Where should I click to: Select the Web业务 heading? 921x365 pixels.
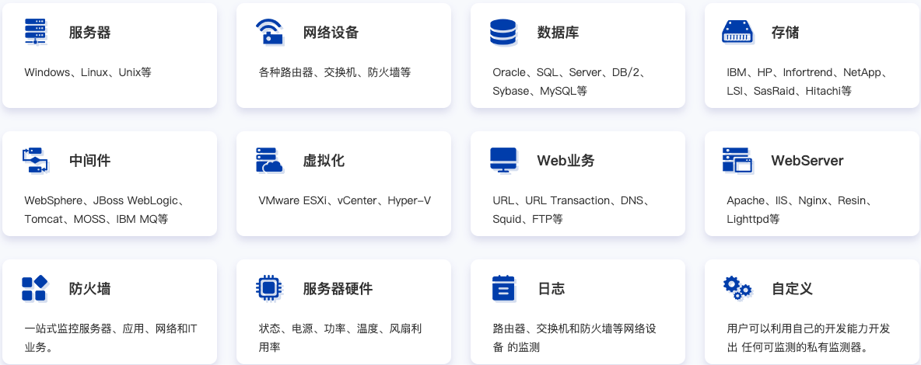[566, 161]
